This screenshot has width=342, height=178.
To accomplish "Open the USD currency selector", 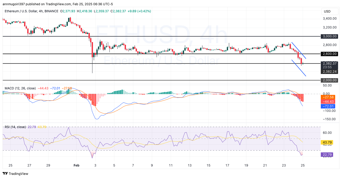I will click(327, 12).
